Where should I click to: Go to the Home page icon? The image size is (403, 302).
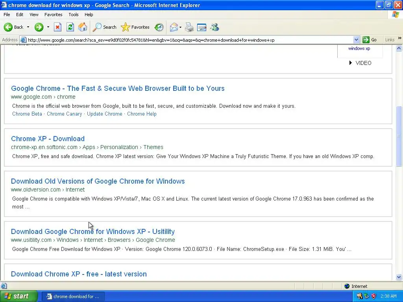coord(83,27)
